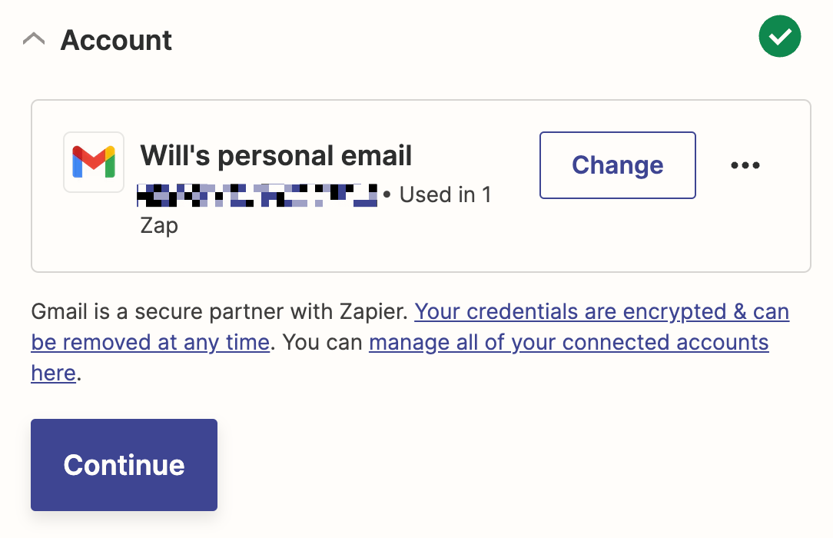Collapse the Account section chevron
This screenshot has width=833, height=538.
34,39
